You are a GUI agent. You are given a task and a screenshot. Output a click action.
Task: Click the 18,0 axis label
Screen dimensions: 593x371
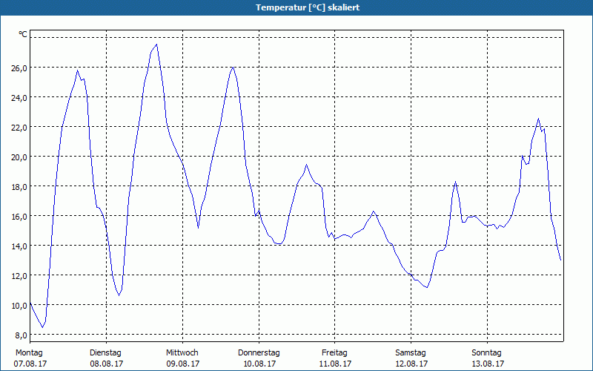point(19,187)
